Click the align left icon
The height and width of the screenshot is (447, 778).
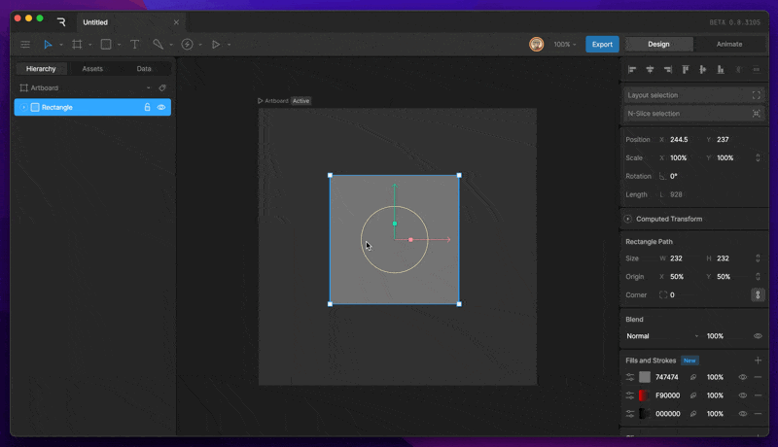coord(632,70)
